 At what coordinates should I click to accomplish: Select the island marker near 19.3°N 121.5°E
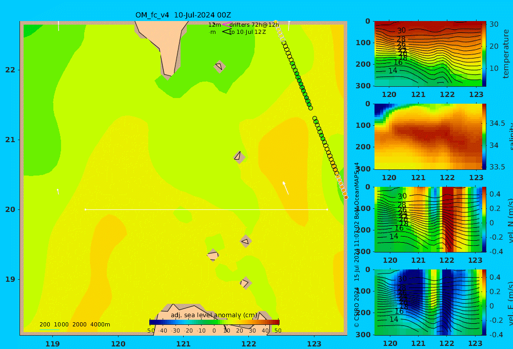[213, 255]
